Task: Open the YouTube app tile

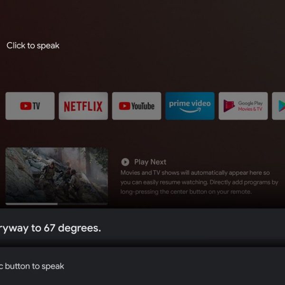Action: coord(136,106)
